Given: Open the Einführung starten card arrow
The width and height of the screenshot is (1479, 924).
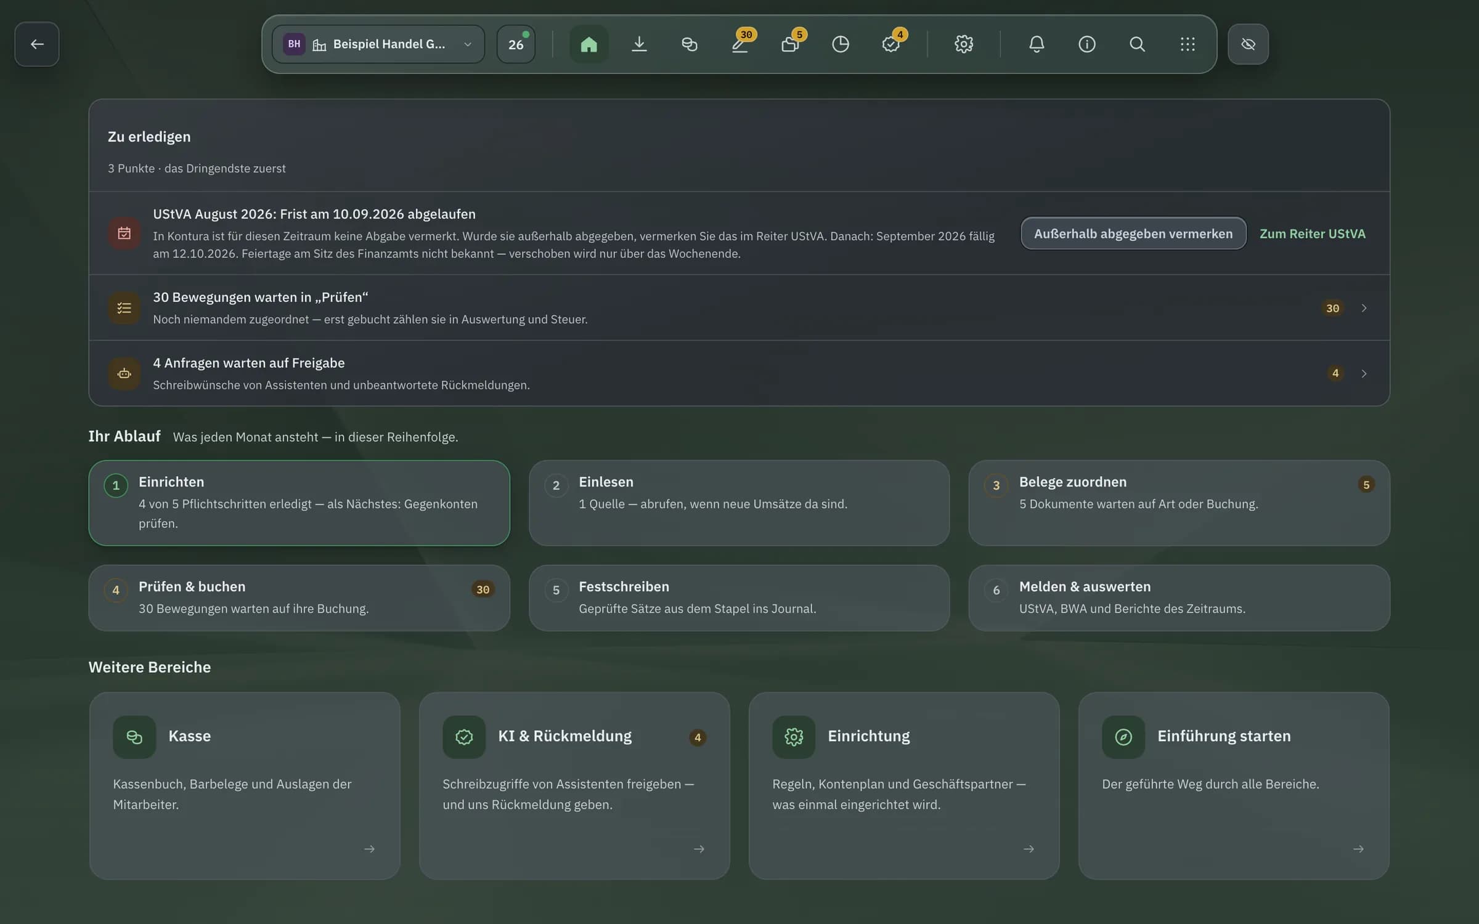Looking at the screenshot, I should [x=1358, y=849].
